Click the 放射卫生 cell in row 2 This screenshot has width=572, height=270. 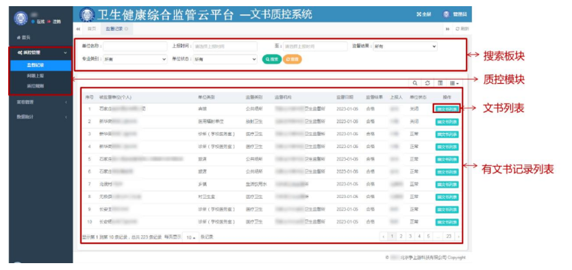tap(254, 121)
